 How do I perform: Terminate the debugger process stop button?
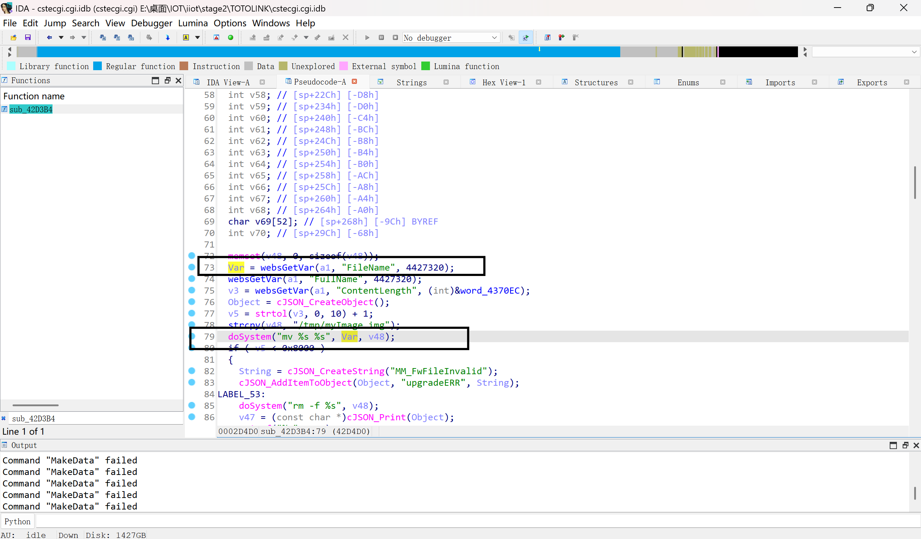(x=395, y=37)
